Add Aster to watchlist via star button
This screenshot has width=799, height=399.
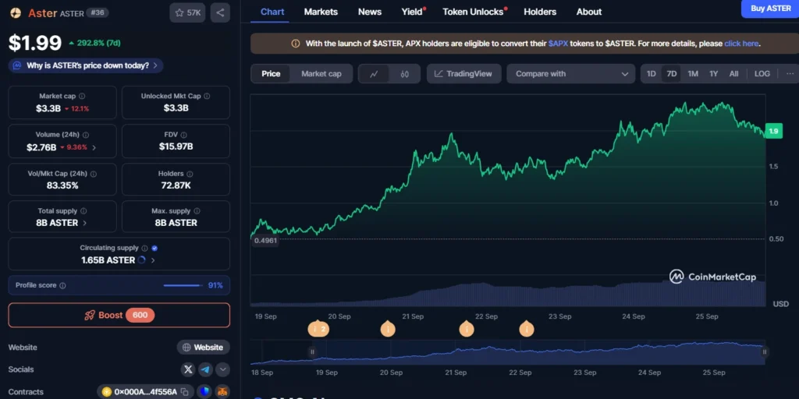[187, 12]
